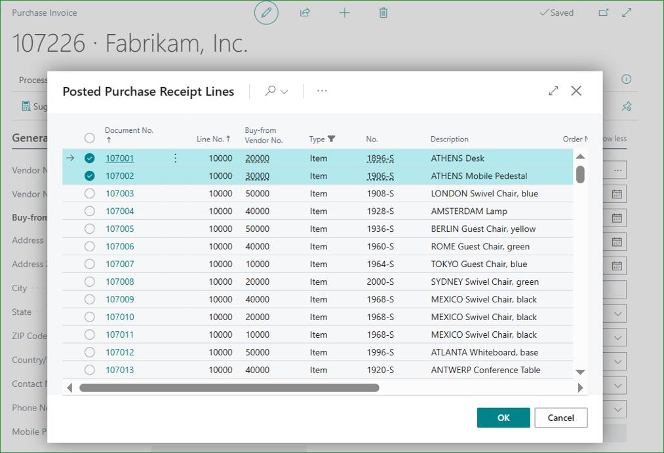
Task: Click item number 1896-S link
Action: (380, 158)
